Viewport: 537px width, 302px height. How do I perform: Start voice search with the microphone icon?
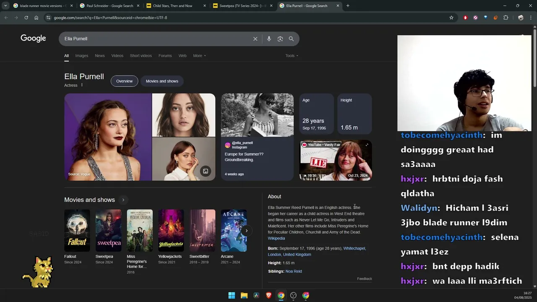point(269,39)
